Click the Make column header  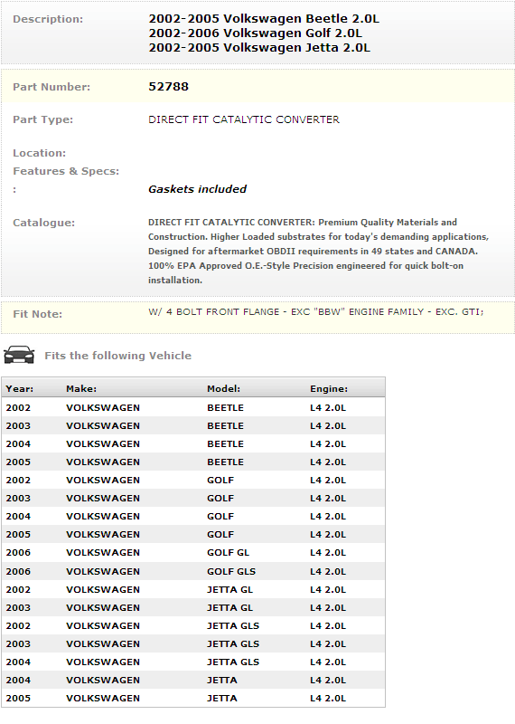coord(81,389)
